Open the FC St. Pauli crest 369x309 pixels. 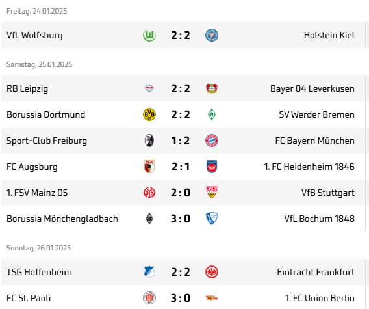tap(149, 298)
